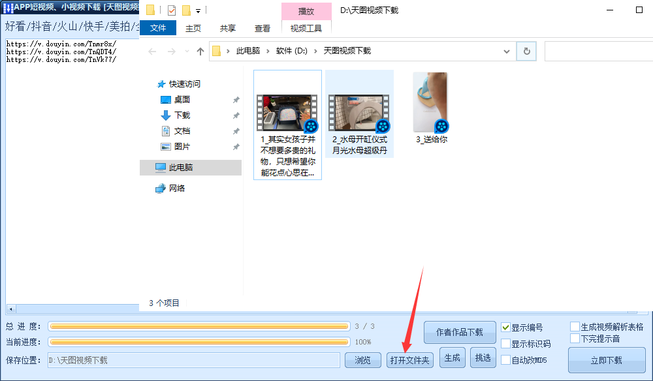This screenshot has width=653, height=381.
Task: Enable the 下完提示音 checkbox
Action: pos(575,338)
